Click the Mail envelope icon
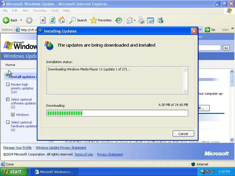 (x=130, y=20)
